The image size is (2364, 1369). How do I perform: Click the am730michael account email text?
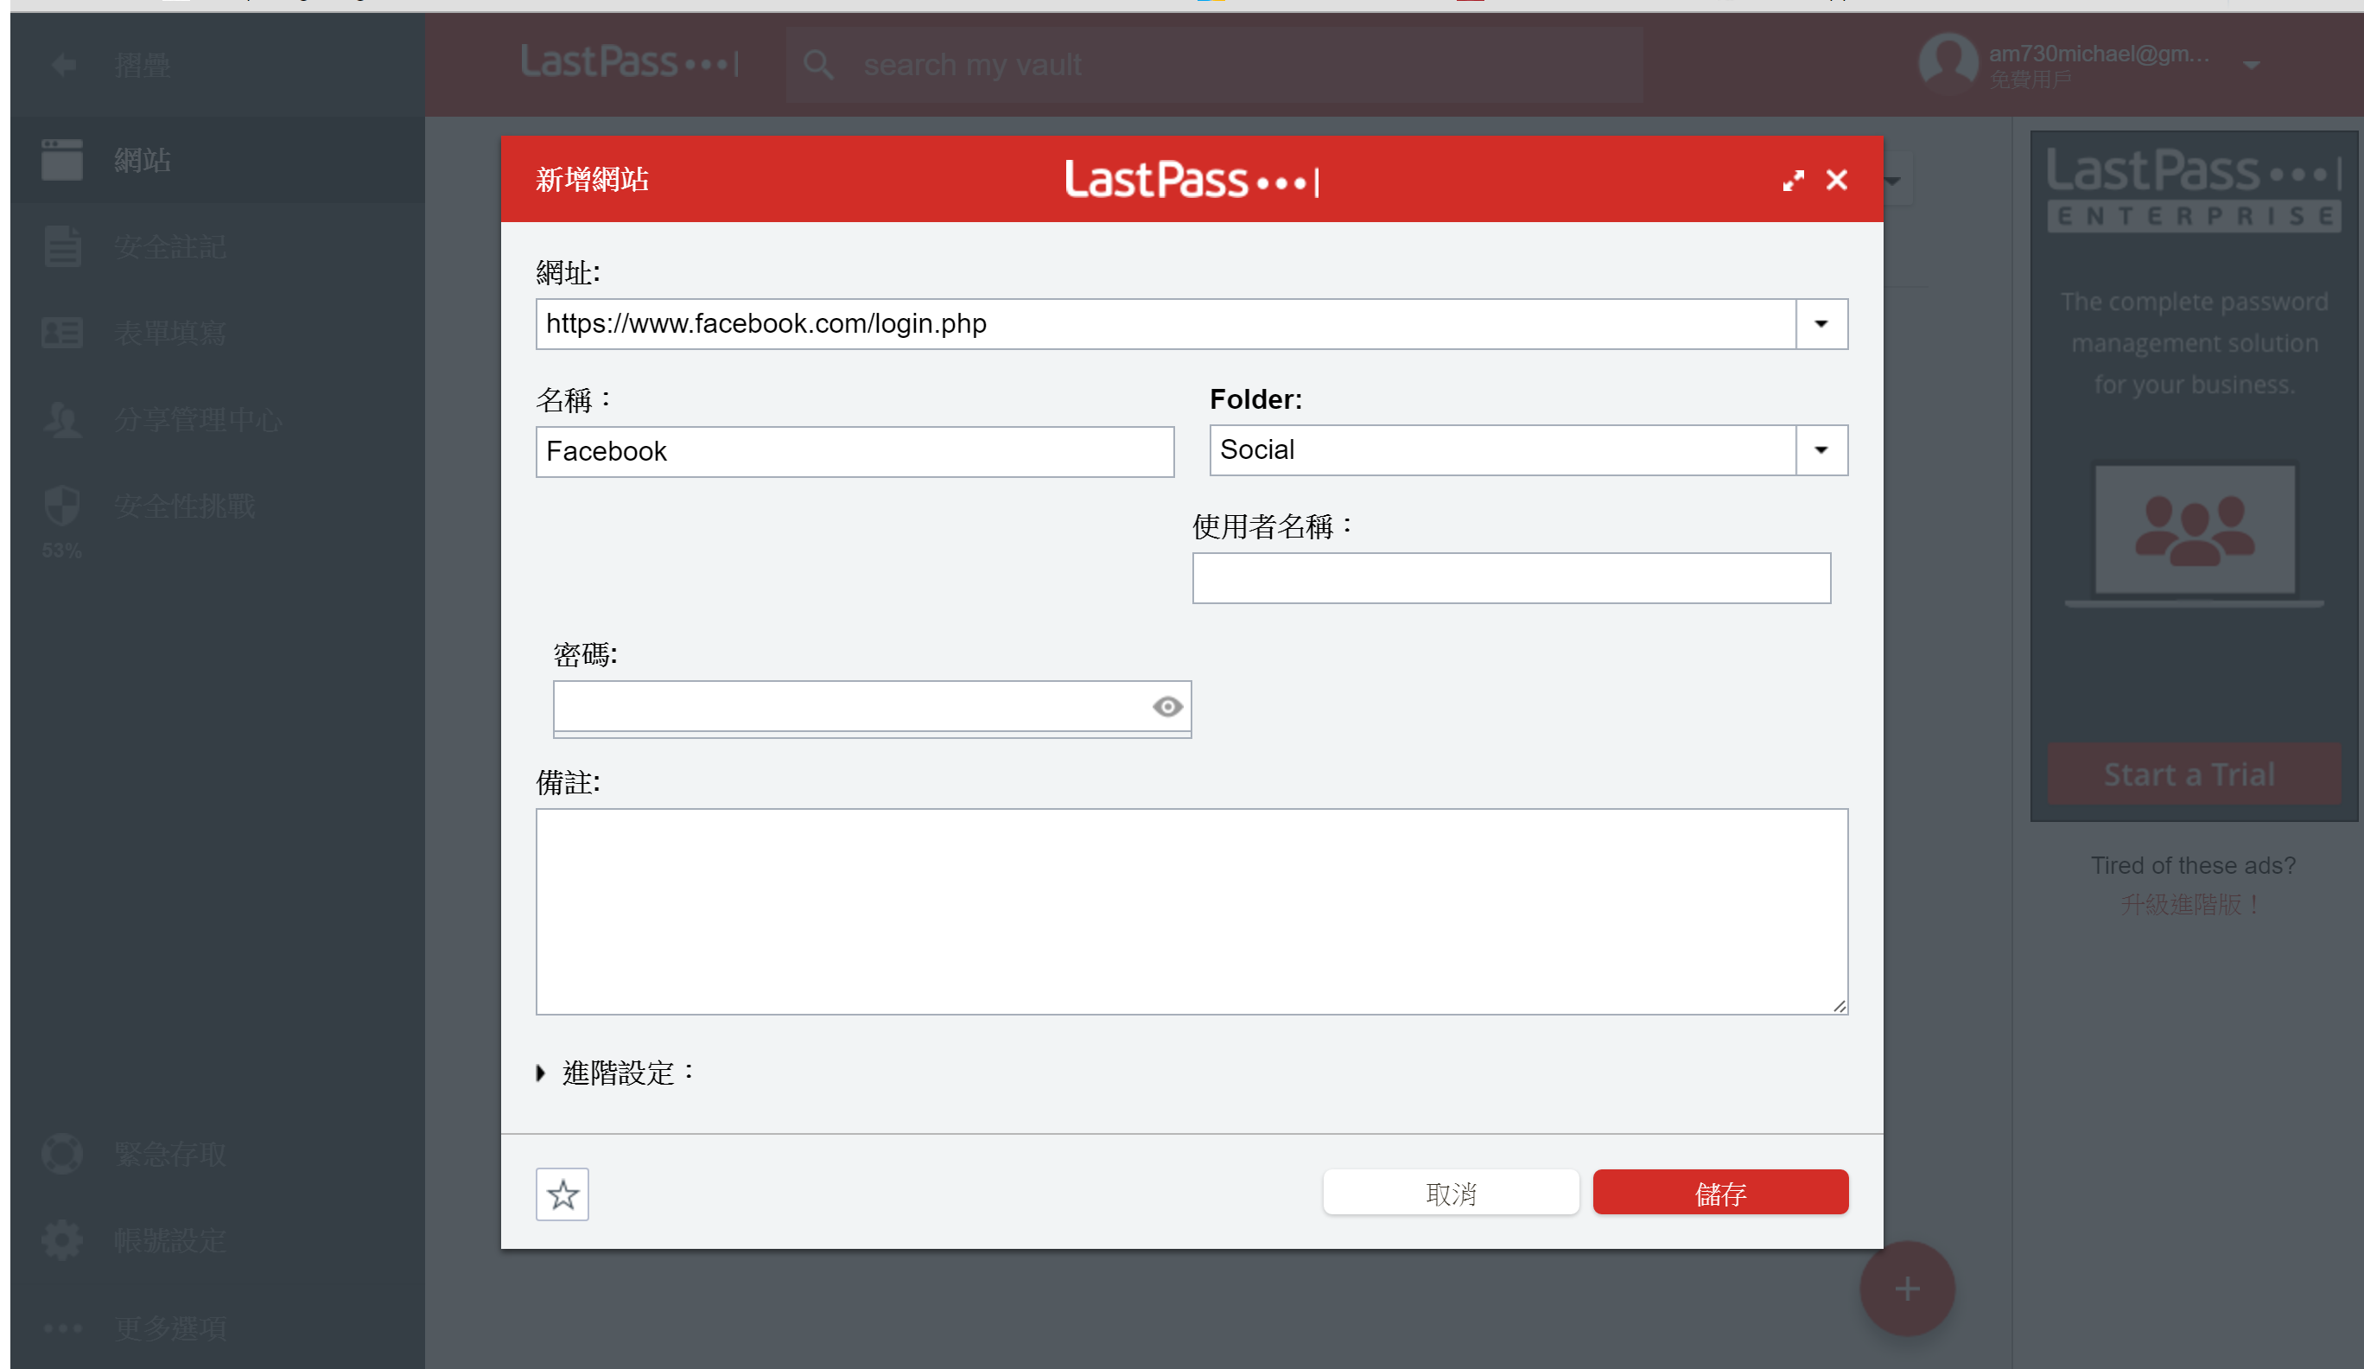[2099, 54]
